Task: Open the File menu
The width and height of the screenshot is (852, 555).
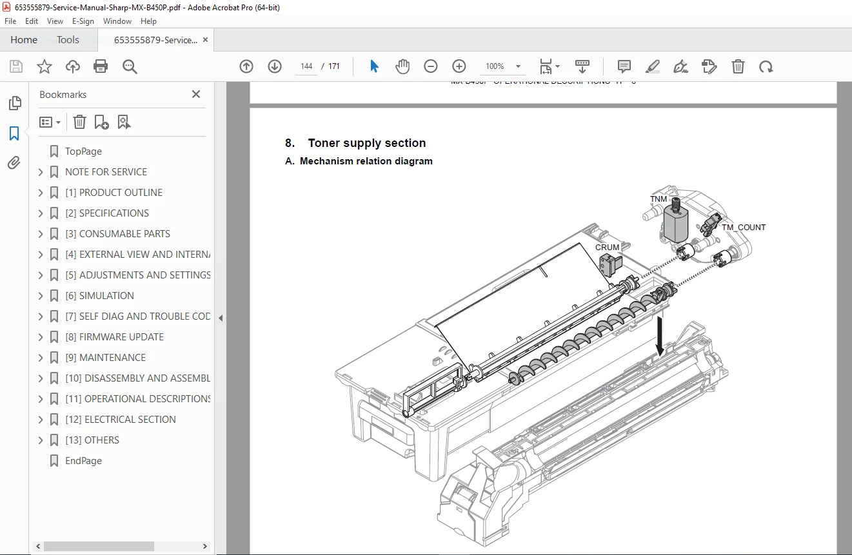Action: [x=10, y=21]
